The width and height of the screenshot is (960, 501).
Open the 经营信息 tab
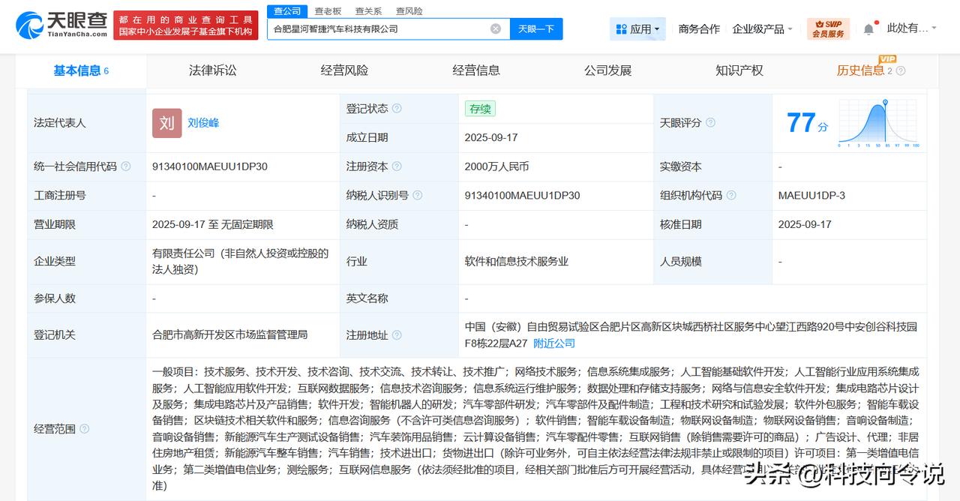pos(476,70)
